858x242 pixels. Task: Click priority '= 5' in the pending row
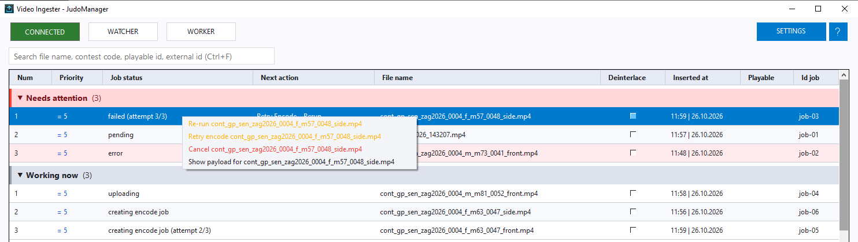pos(62,135)
